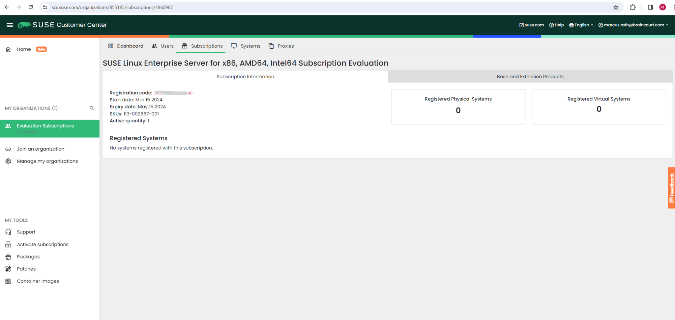Open the Base and Extension Products tab
Image resolution: width=675 pixels, height=320 pixels.
530,76
